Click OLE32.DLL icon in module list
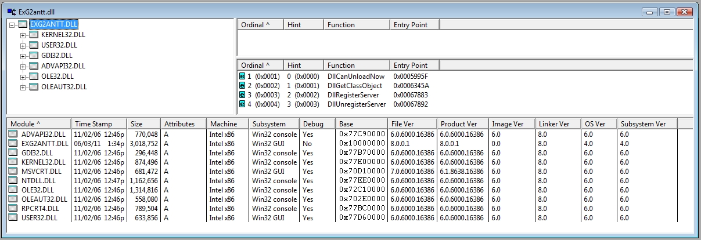 (13, 190)
